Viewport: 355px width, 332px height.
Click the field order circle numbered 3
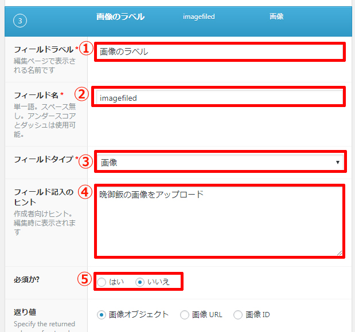(19, 21)
